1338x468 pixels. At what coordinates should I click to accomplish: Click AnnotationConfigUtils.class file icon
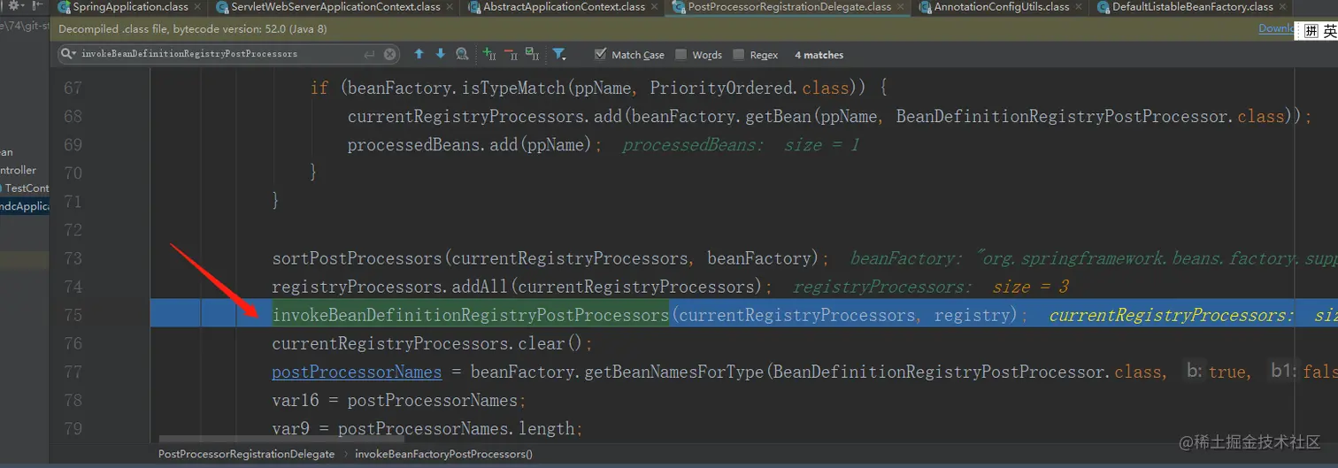click(927, 7)
